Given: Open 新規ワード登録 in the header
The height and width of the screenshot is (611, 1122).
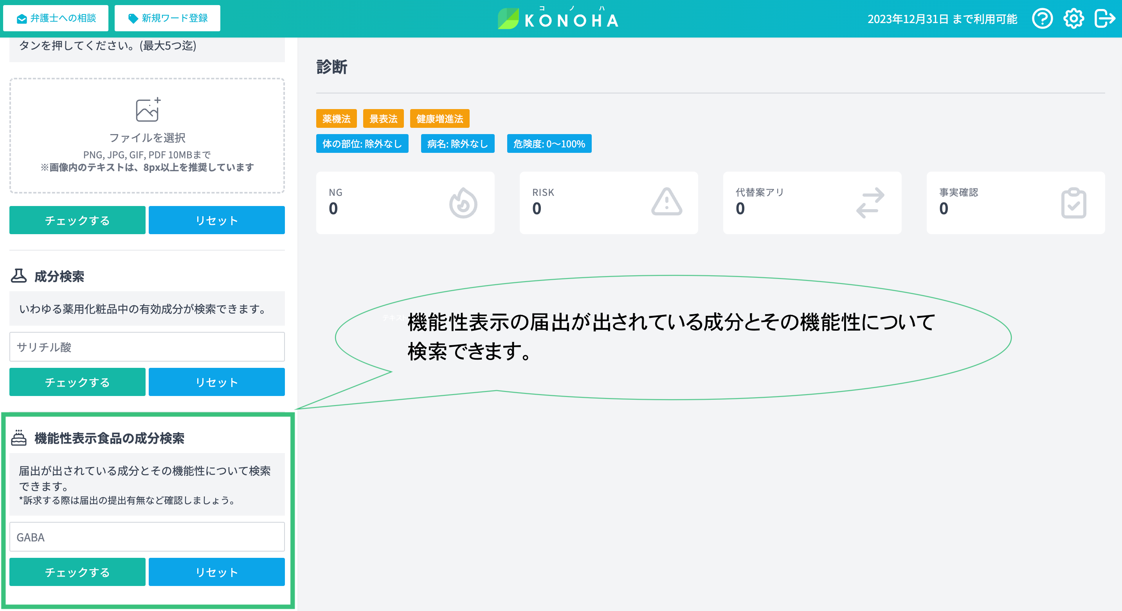Looking at the screenshot, I should pyautogui.click(x=167, y=18).
